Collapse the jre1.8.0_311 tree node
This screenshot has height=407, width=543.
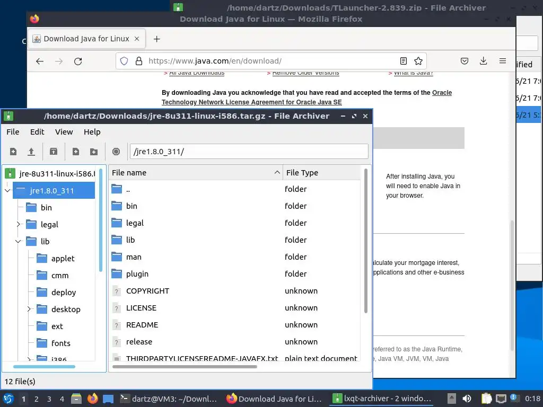tap(7, 190)
